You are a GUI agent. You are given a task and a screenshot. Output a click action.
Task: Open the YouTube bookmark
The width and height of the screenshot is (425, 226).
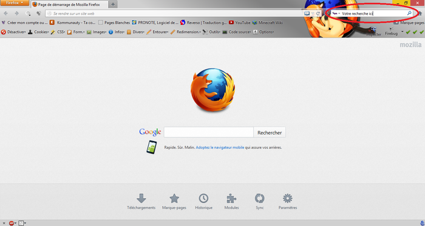tap(239, 22)
